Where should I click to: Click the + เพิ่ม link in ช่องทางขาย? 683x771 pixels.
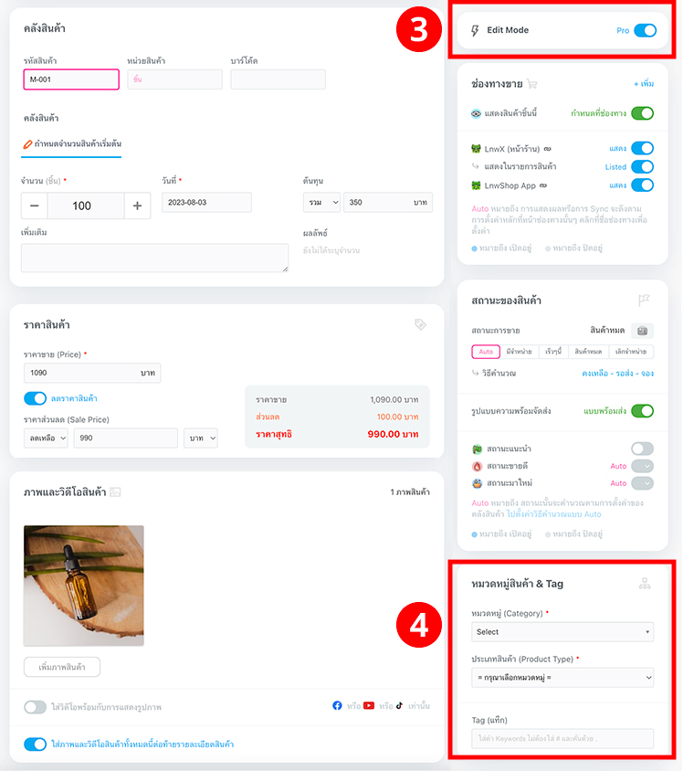(x=643, y=84)
